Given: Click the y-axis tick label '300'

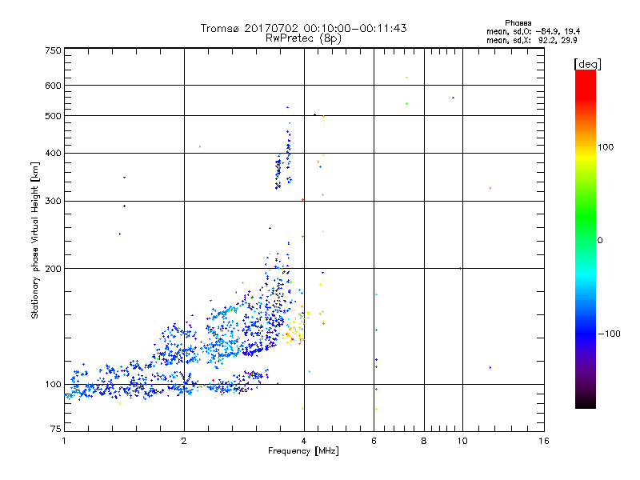Looking at the screenshot, I should (53, 201).
